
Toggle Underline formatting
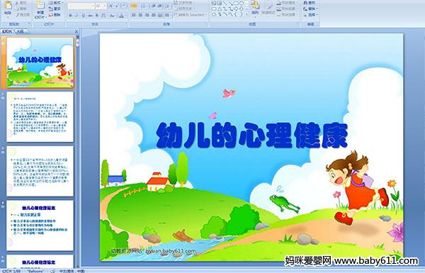tap(84, 16)
